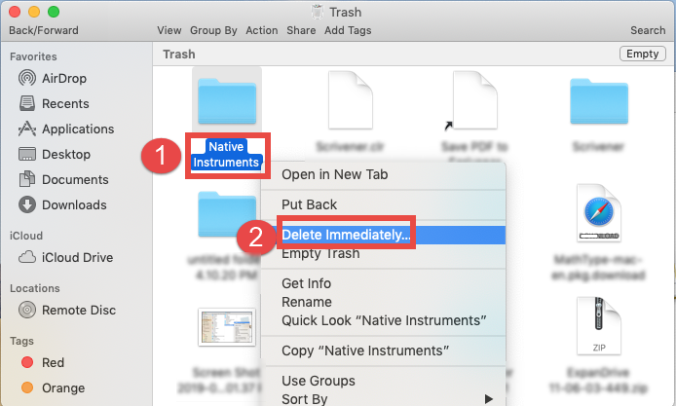676x406 pixels.
Task: Open the Screen Shot image thumbnail
Action: coord(227,327)
